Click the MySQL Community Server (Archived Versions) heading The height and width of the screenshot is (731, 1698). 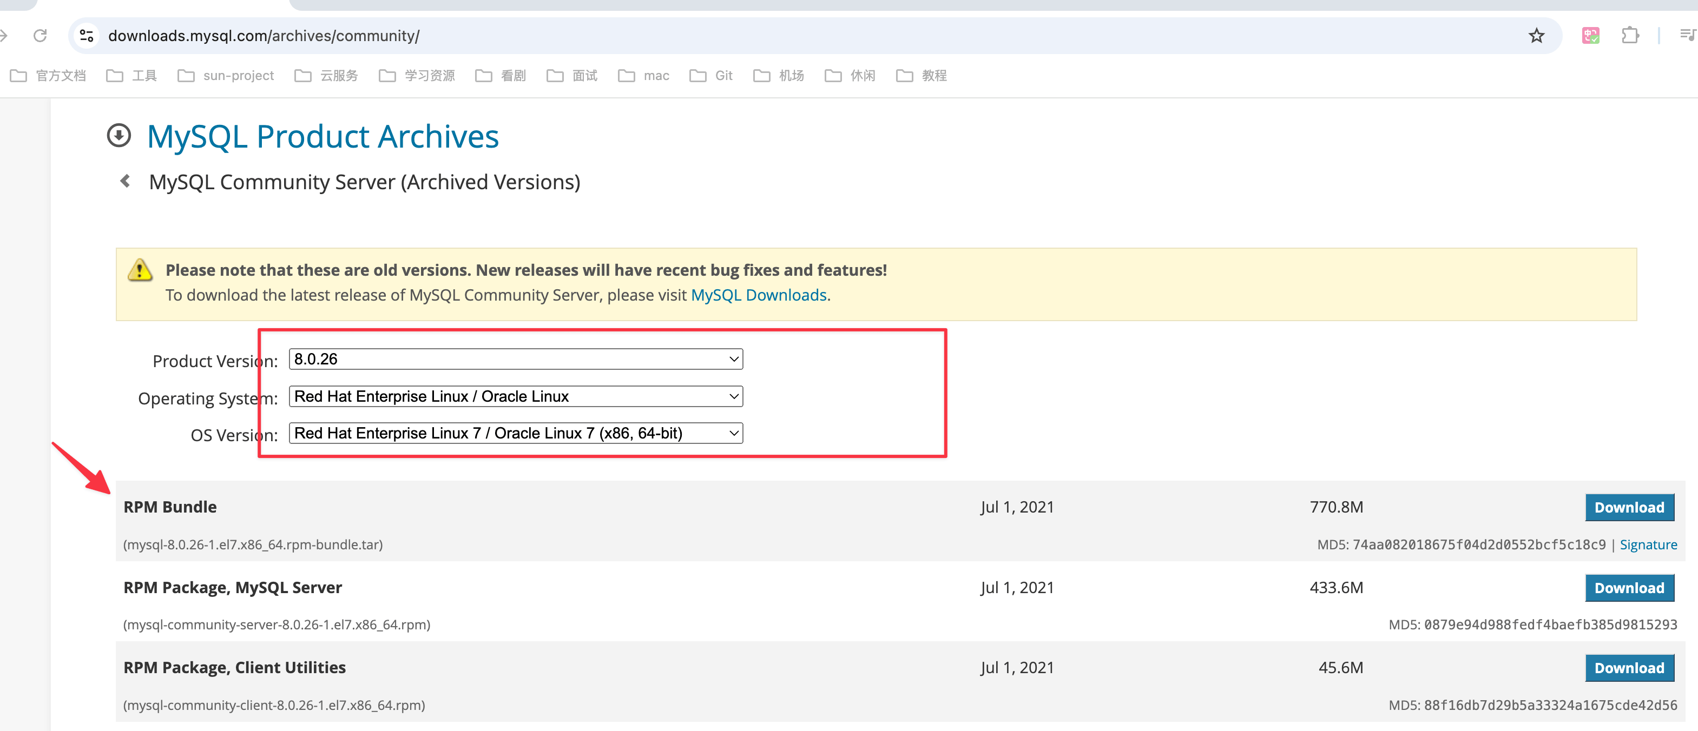365,182
